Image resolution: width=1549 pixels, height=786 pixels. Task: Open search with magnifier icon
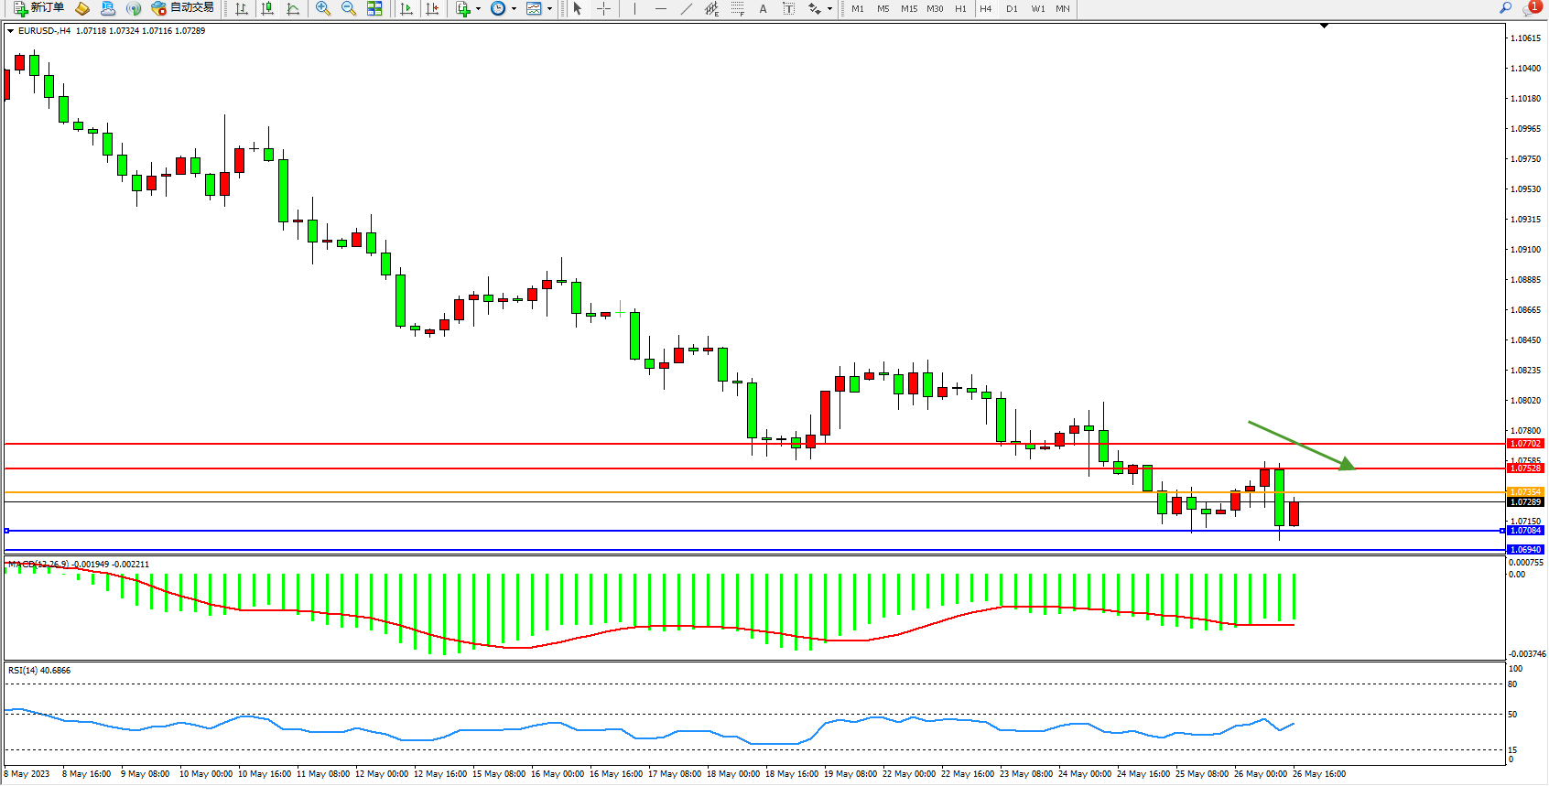click(x=1505, y=8)
